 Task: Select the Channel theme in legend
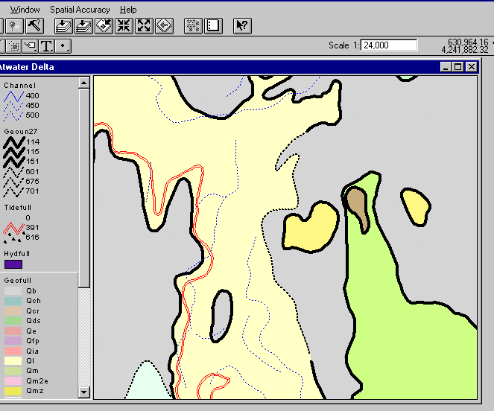[19, 86]
